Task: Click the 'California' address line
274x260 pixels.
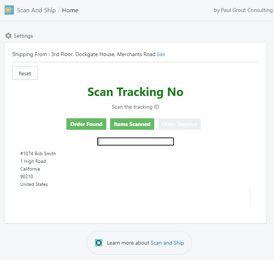Action: coord(30,169)
